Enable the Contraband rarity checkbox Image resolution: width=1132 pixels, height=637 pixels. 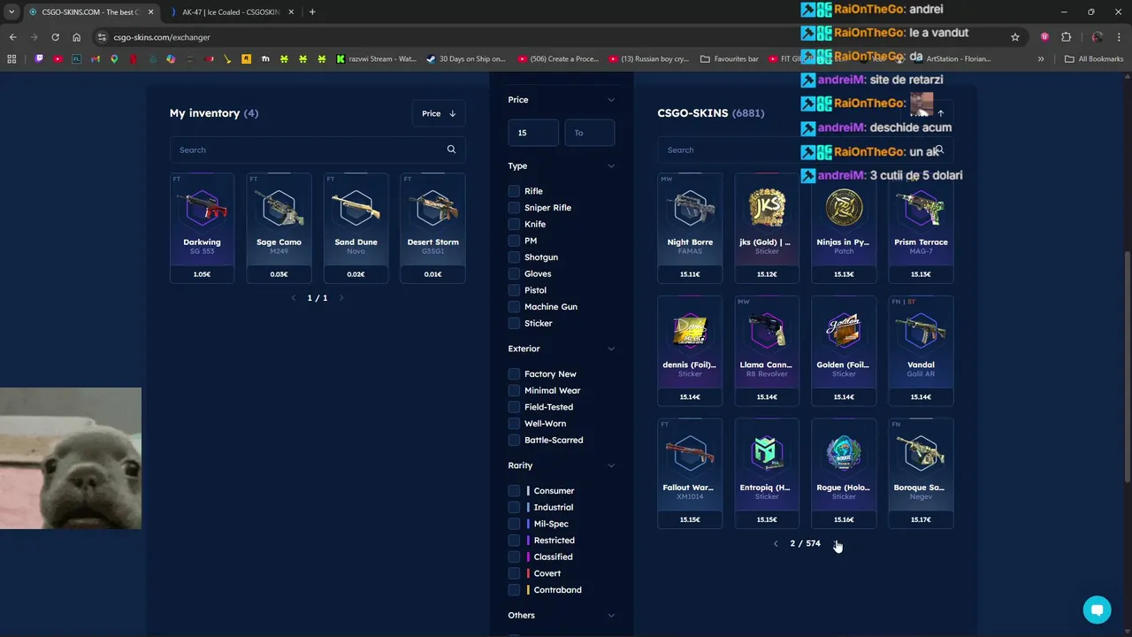click(514, 590)
